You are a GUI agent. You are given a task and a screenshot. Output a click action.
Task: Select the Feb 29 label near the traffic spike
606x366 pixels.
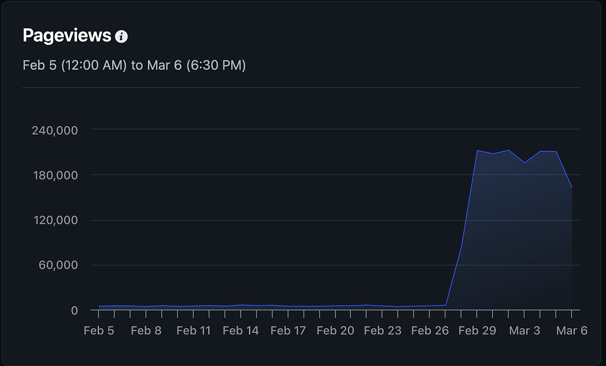click(477, 331)
